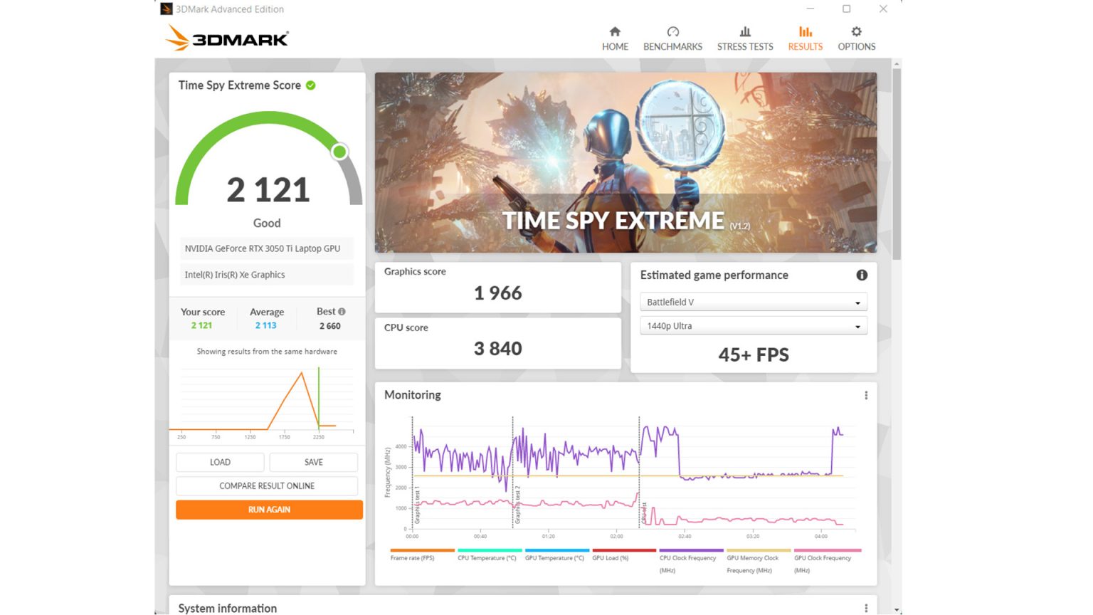
Task: Toggle CPU Clock Frequency legend swatch
Action: pyautogui.click(x=692, y=550)
